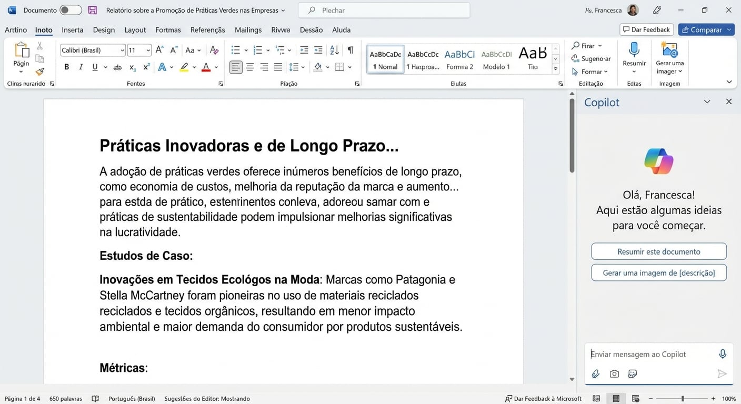This screenshot has height=404, width=741.
Task: Click the microphone icon in Copilot input
Action: [x=723, y=353]
